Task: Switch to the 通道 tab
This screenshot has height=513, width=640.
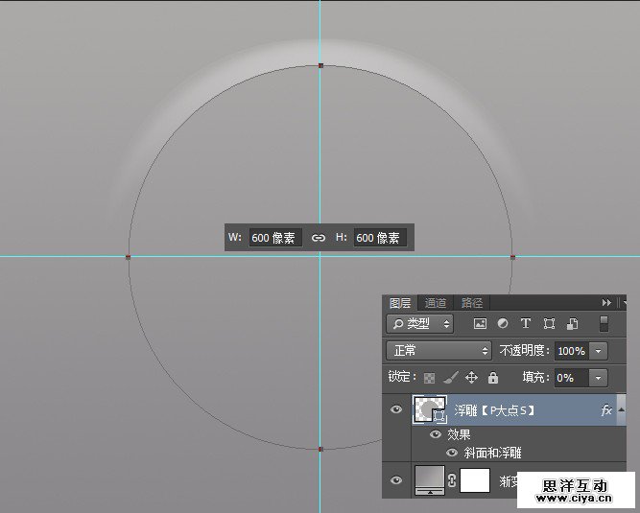Action: click(436, 303)
